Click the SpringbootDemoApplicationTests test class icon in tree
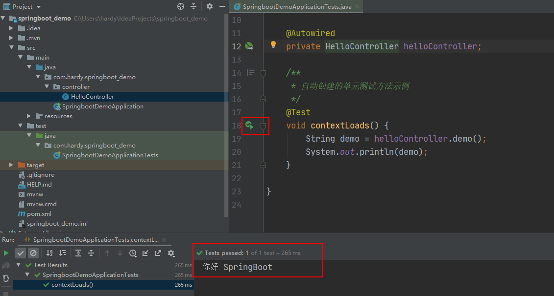The height and width of the screenshot is (296, 554). tap(56, 155)
